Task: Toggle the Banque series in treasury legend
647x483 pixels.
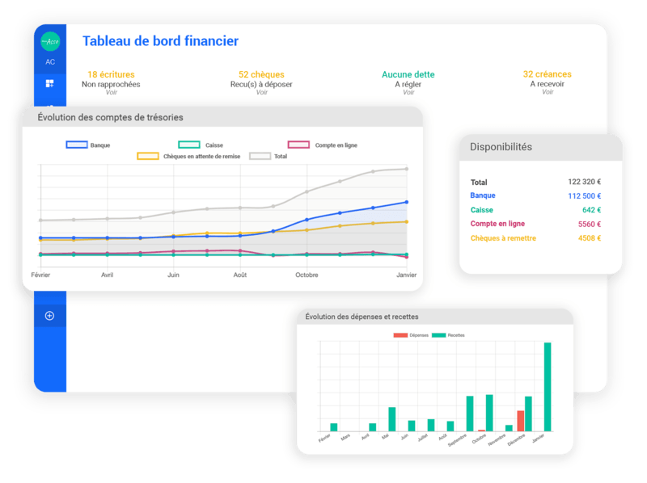Action: click(x=88, y=145)
